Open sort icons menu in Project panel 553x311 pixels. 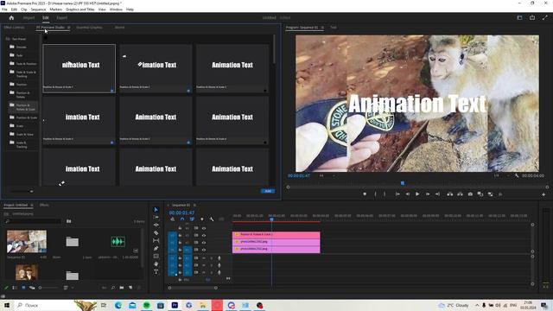tap(66, 288)
